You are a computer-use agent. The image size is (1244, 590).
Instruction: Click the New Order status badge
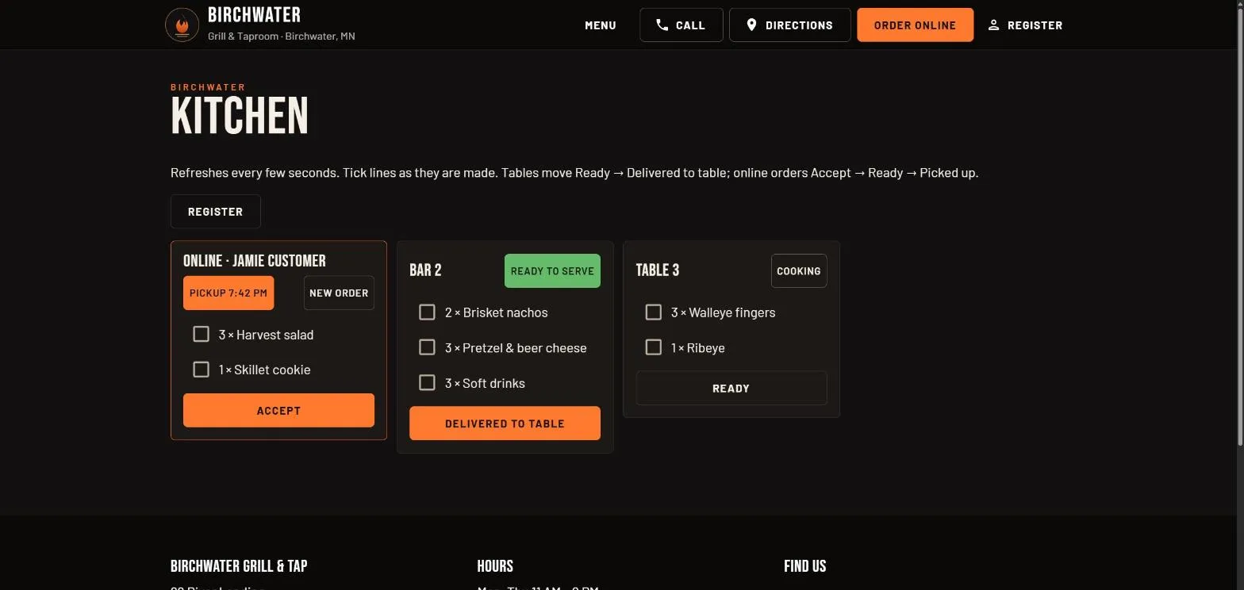[x=339, y=293]
